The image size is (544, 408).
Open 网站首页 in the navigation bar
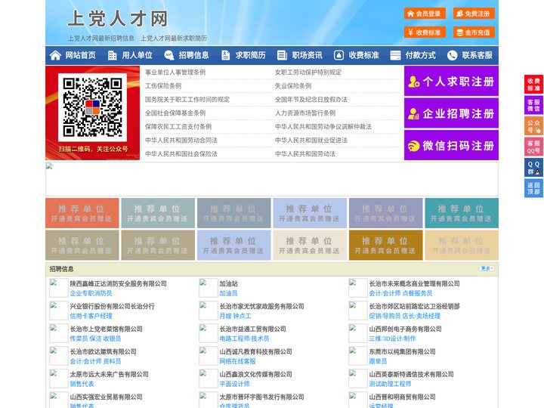tap(80, 55)
